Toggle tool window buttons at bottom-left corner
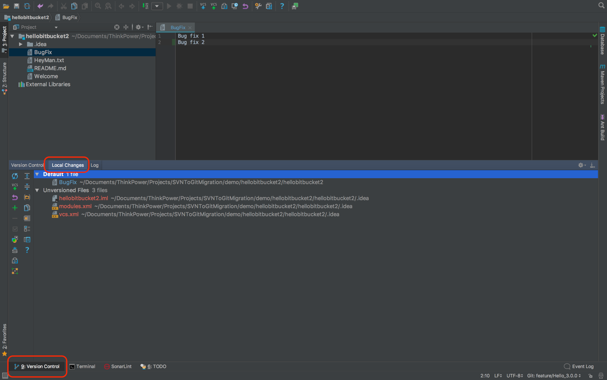The image size is (607, 380). pyautogui.click(x=5, y=376)
